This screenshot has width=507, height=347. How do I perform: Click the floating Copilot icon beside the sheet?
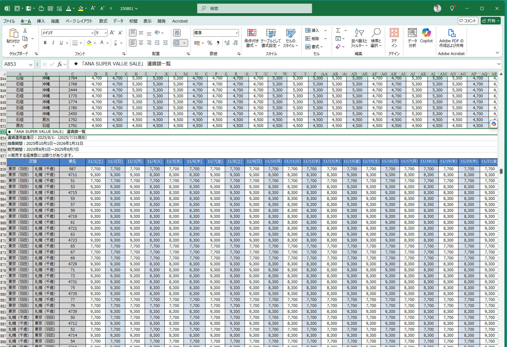(x=494, y=124)
